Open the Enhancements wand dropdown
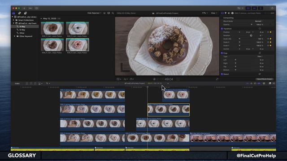This screenshot has height=161, width=287. pos(126,79)
